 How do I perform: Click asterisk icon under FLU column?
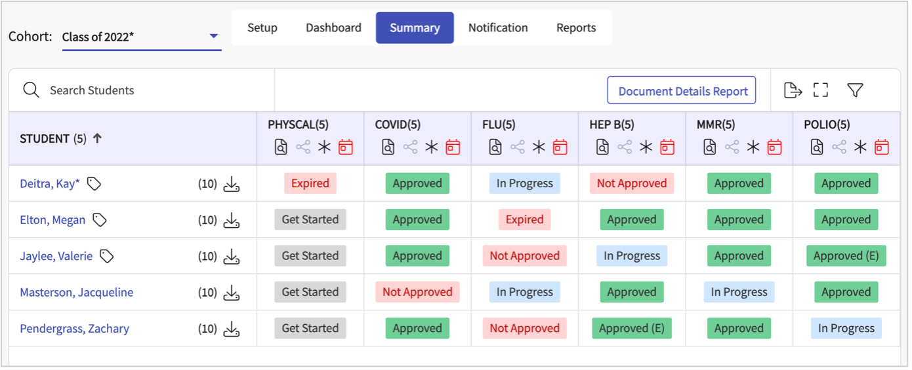539,147
